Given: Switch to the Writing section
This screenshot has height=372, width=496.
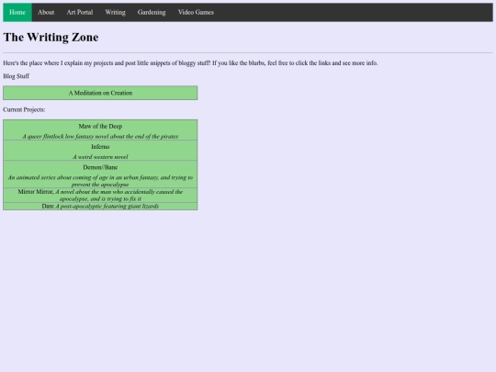Looking at the screenshot, I should point(115,12).
